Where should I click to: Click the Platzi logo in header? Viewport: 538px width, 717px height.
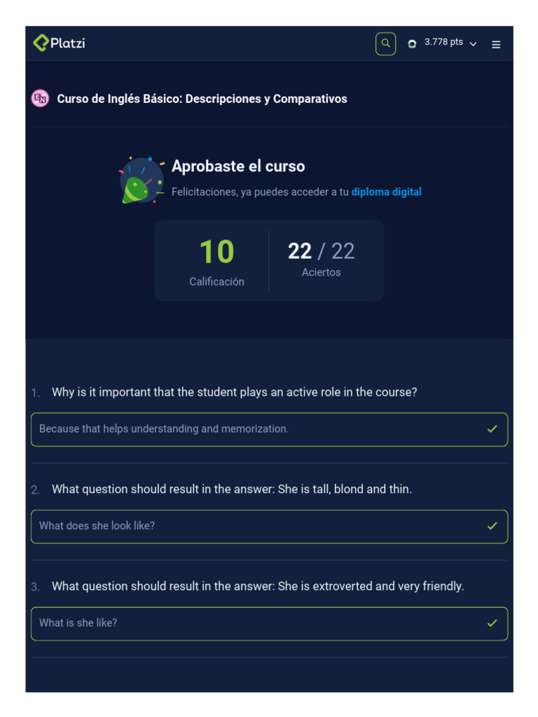pos(59,43)
